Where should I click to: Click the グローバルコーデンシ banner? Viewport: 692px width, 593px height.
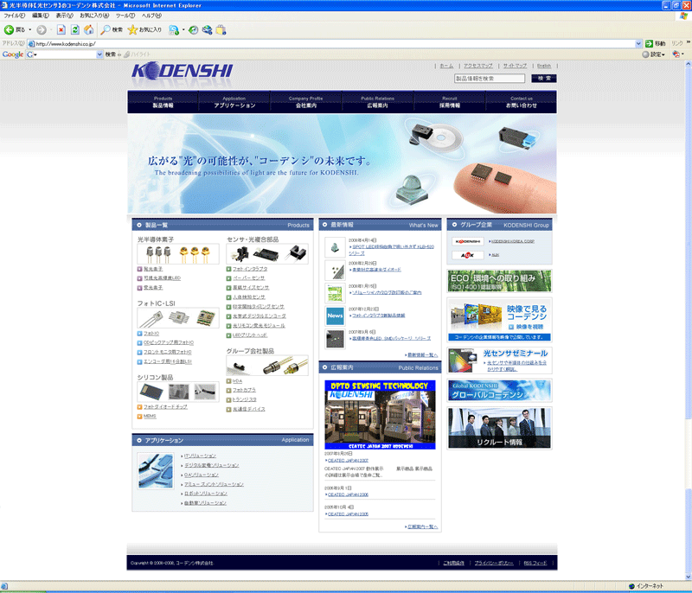[499, 390]
